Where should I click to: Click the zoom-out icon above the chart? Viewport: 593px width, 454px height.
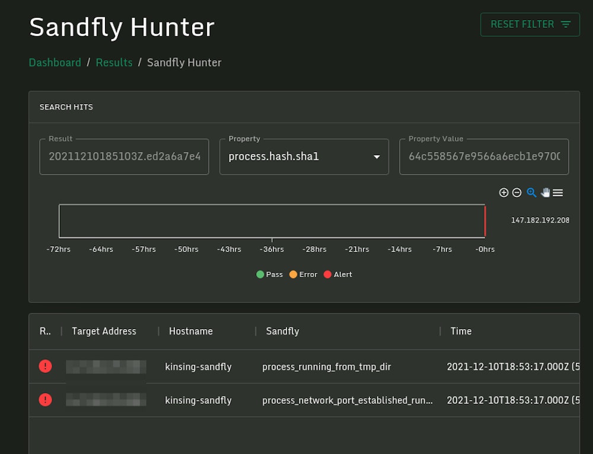(x=517, y=192)
